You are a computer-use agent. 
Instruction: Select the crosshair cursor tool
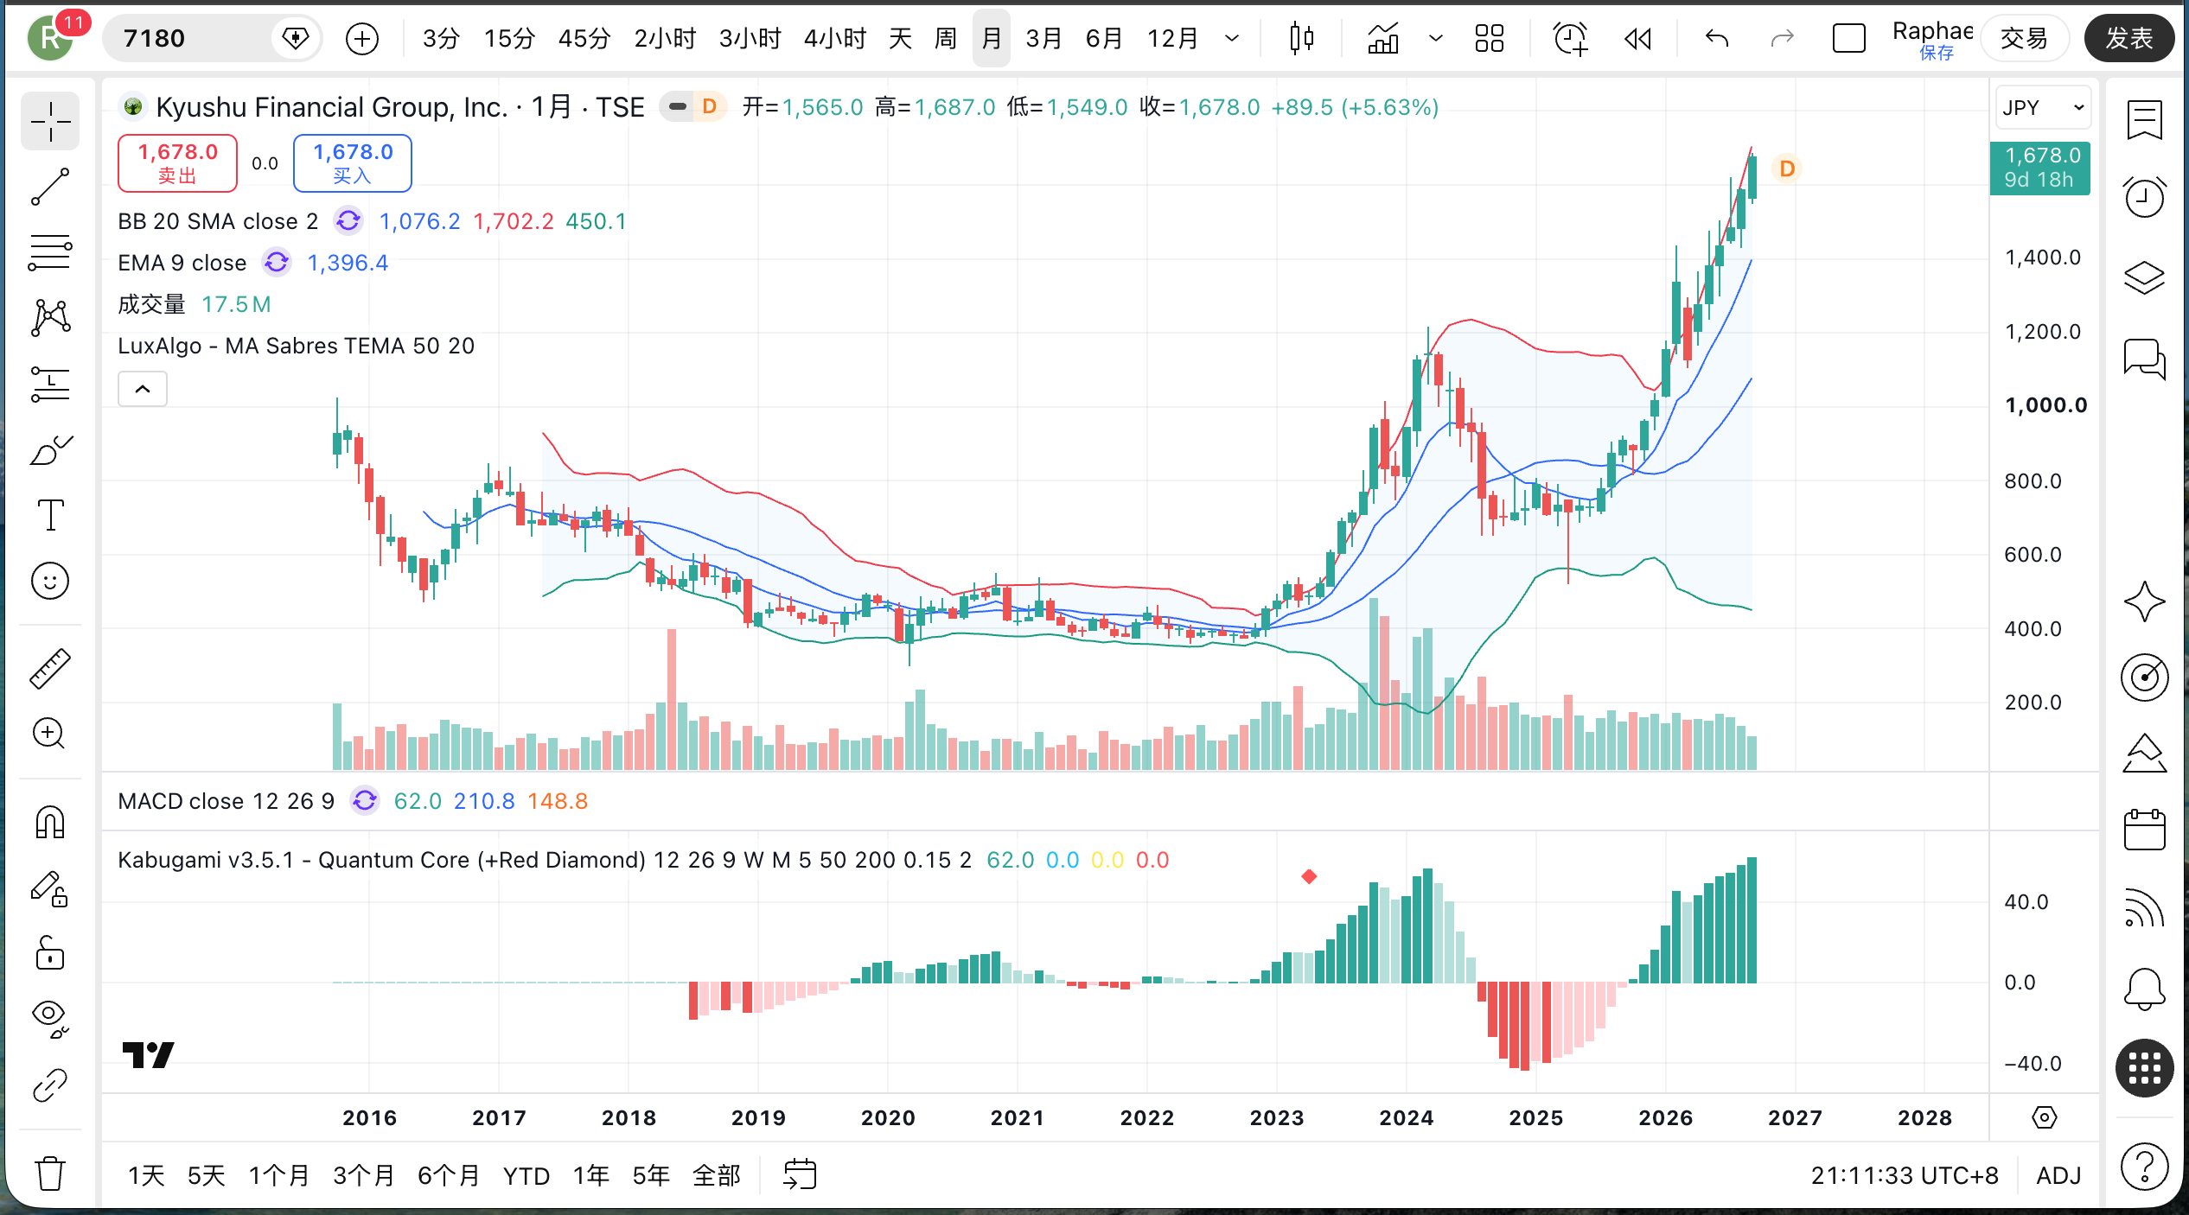click(x=50, y=122)
